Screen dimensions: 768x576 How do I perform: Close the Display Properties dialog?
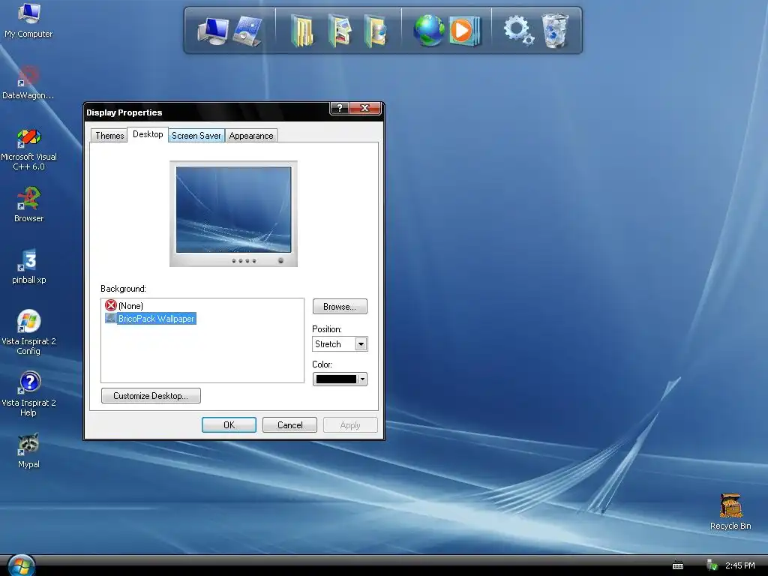tap(365, 108)
